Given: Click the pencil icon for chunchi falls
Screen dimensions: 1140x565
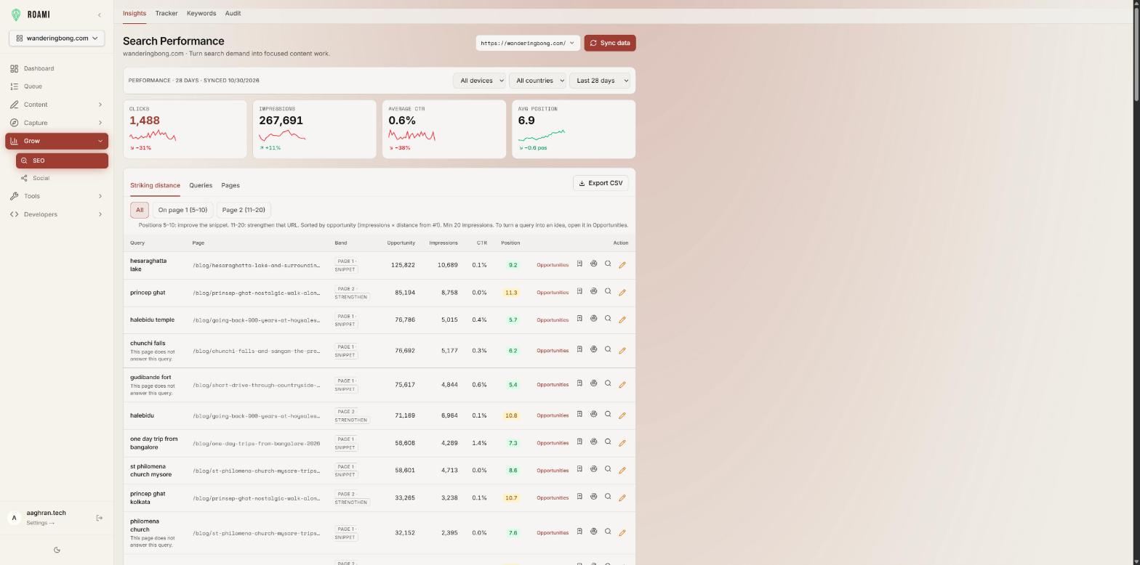Looking at the screenshot, I should point(622,351).
